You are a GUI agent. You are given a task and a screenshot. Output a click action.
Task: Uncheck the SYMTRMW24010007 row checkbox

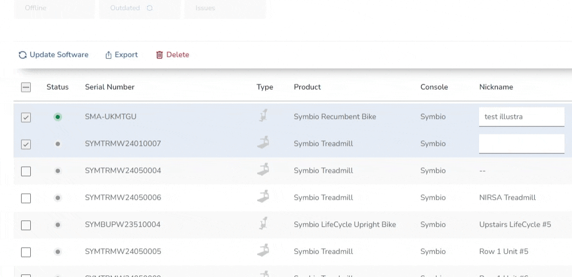(x=26, y=144)
